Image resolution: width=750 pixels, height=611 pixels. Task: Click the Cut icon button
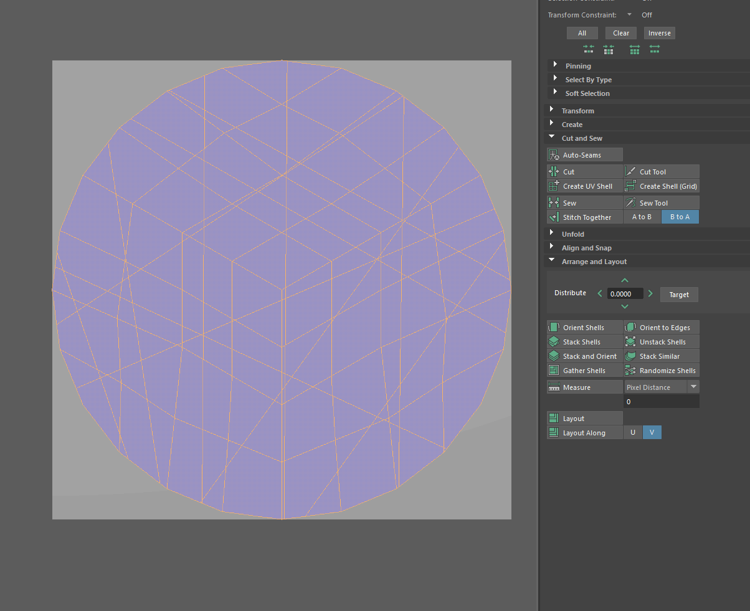tap(585, 171)
